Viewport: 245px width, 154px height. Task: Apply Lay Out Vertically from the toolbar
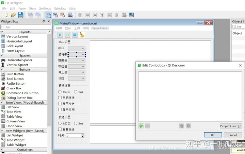tap(87, 15)
